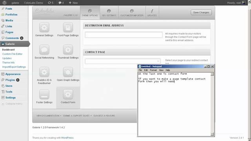This screenshot has width=251, height=141.
Task: Open Media in the sidebar
Action: click(9, 20)
